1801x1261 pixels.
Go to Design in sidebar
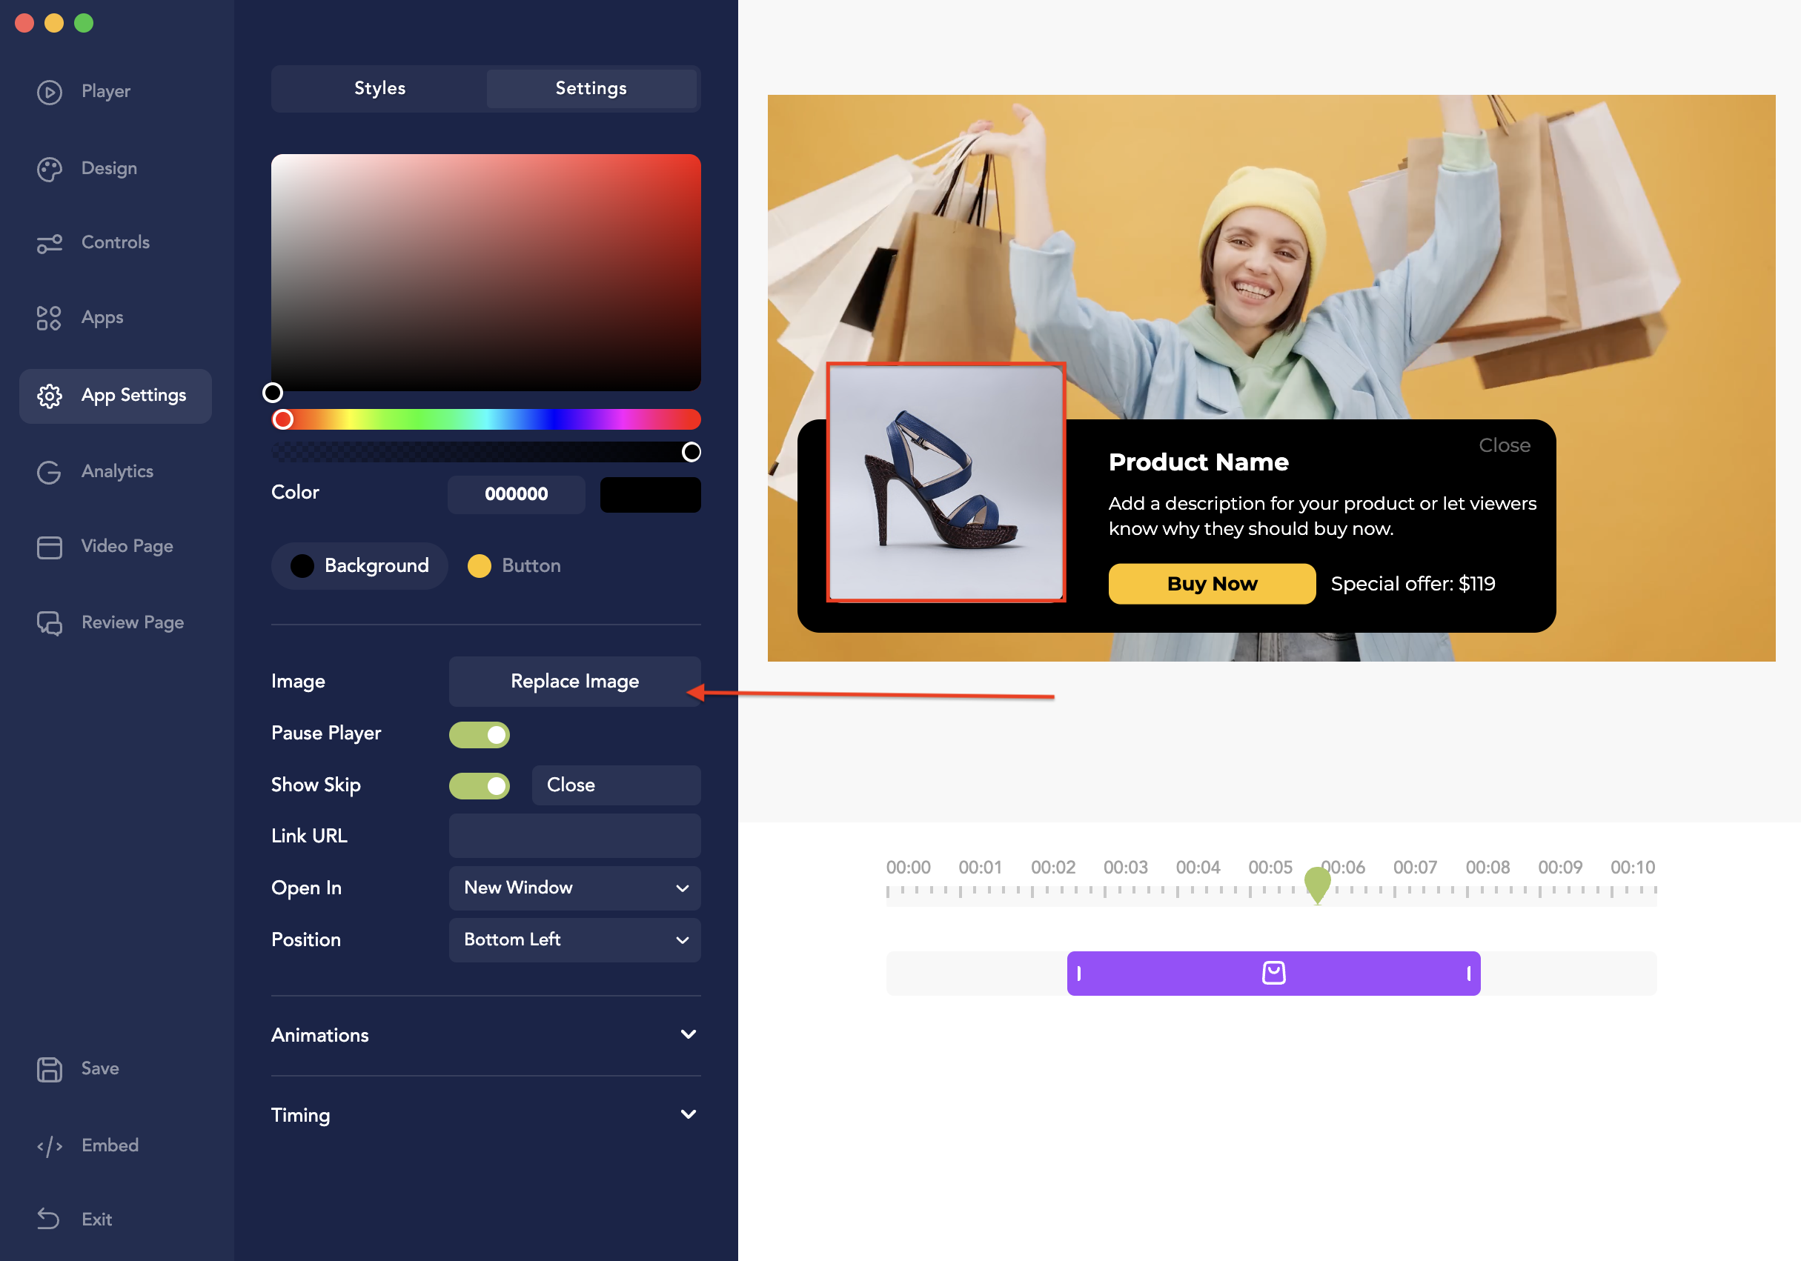pyautogui.click(x=109, y=168)
